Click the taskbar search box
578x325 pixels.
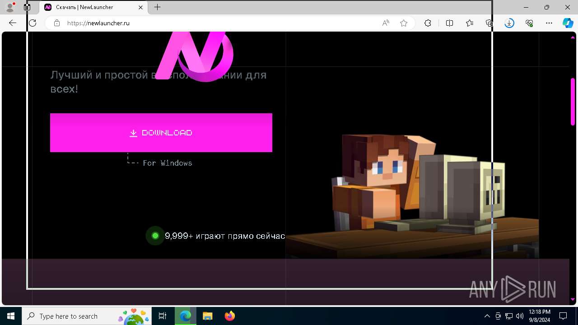[x=87, y=316]
